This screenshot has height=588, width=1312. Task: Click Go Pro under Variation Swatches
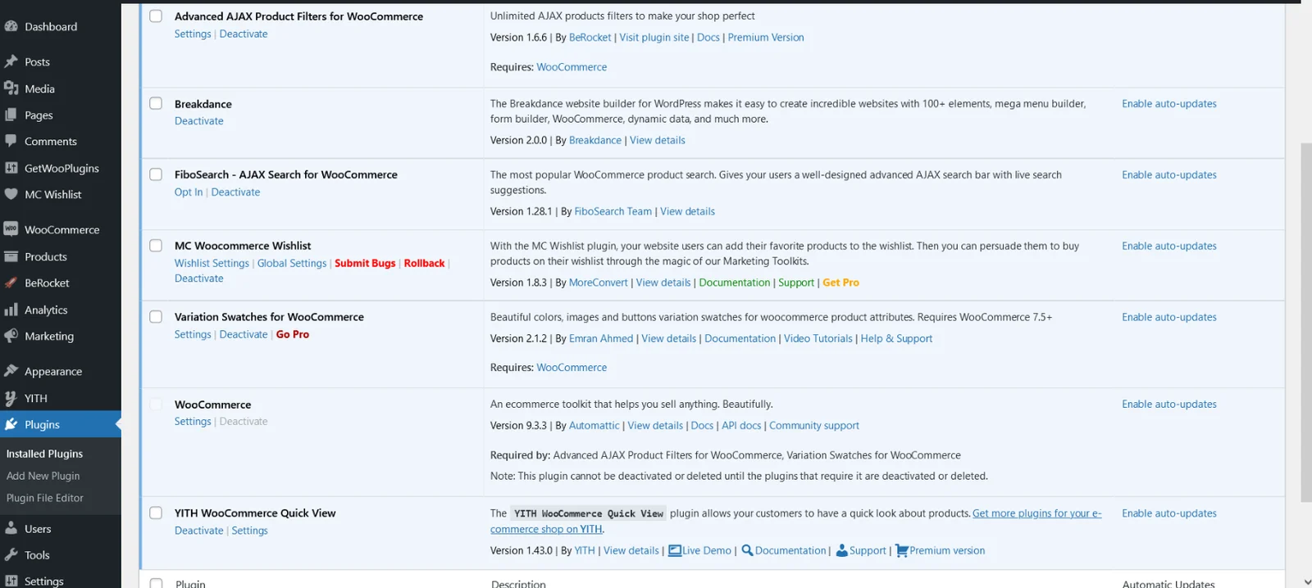point(293,334)
